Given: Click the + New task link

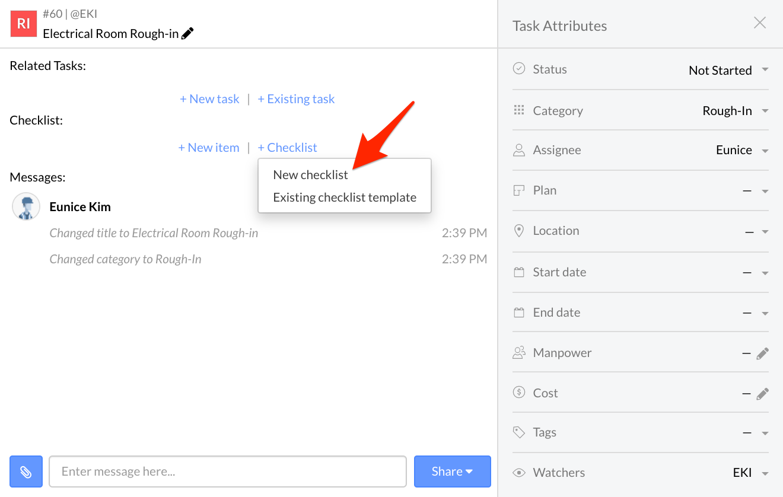Looking at the screenshot, I should point(209,99).
